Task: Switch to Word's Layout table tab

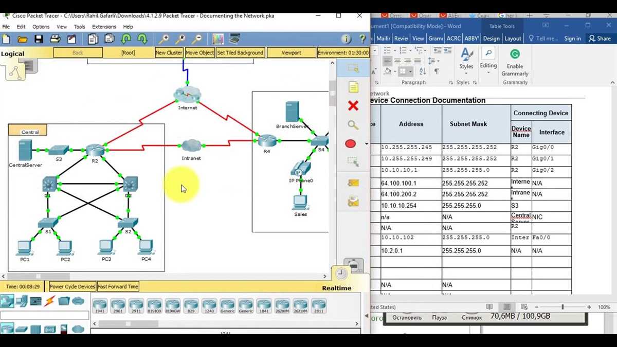Action: [513, 39]
